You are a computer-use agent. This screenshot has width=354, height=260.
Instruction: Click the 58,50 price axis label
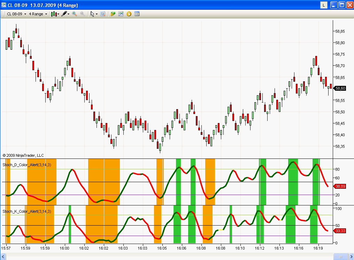pos(340,112)
